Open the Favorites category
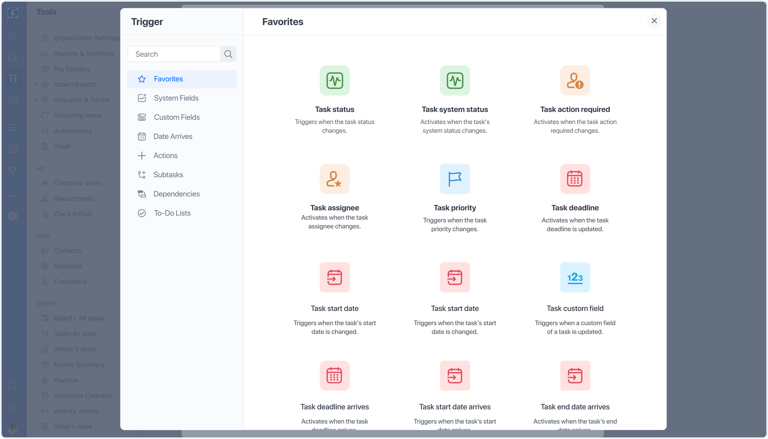Image resolution: width=768 pixels, height=439 pixels. click(182, 79)
